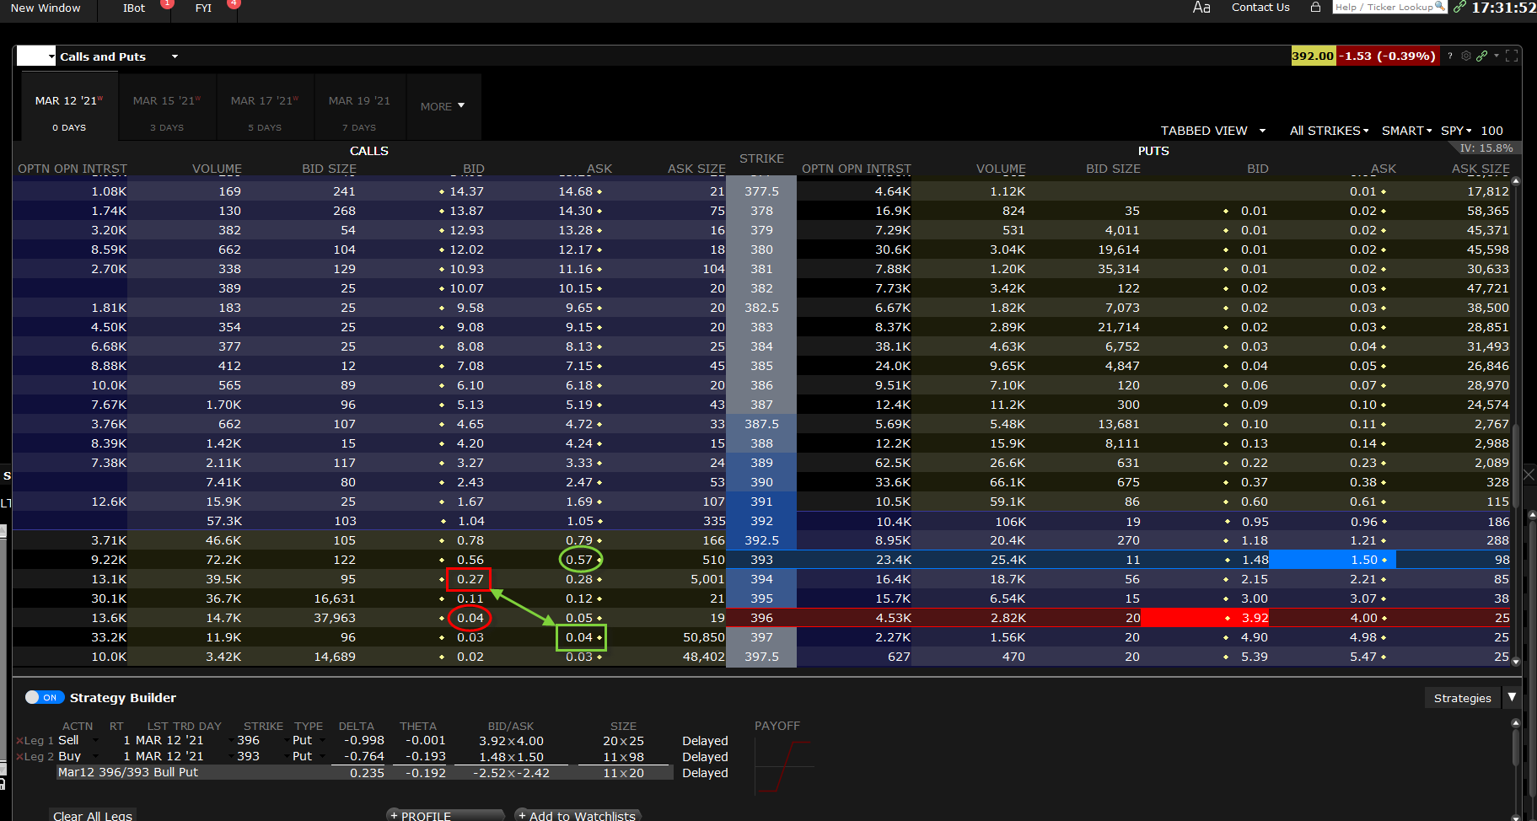
Task: Click the 396 strike row
Action: point(761,618)
